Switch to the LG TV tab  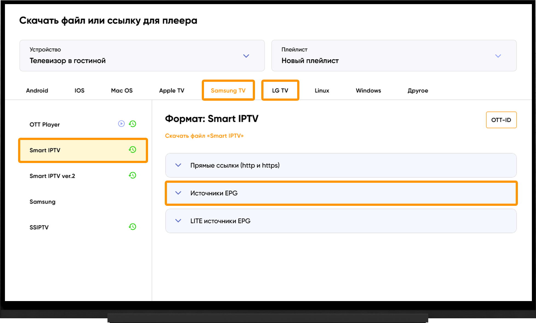tap(280, 91)
